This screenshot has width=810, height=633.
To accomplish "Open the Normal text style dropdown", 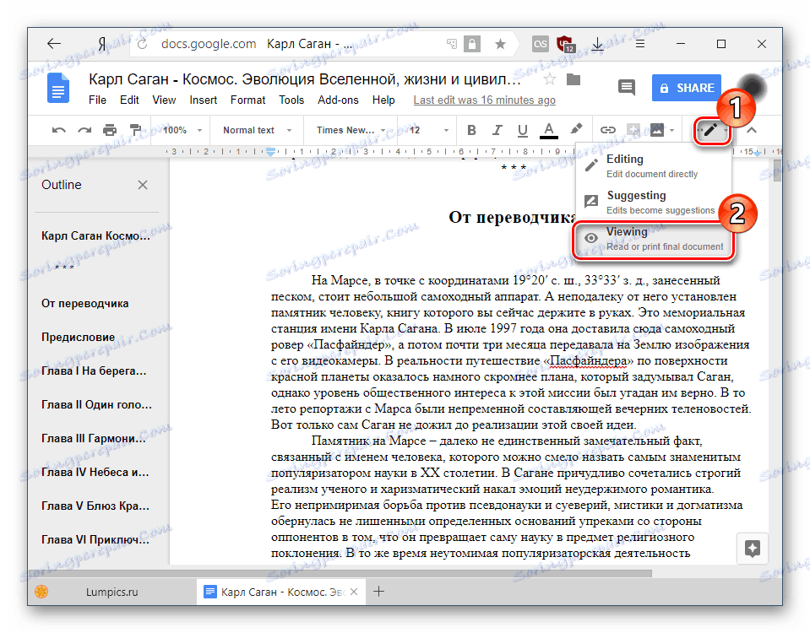I will (258, 130).
